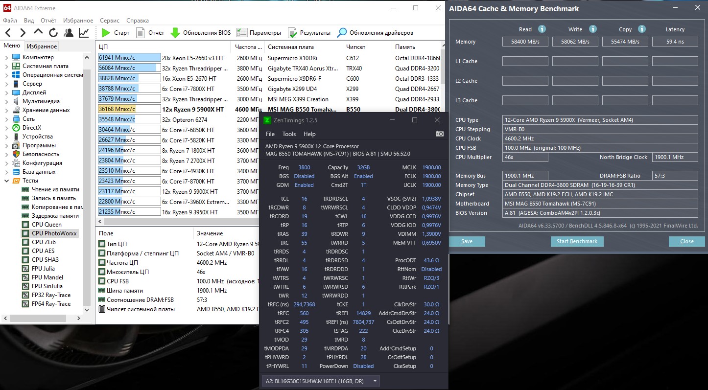Open the Справка menu in AIDA64
The image size is (708, 390).
(x=138, y=21)
